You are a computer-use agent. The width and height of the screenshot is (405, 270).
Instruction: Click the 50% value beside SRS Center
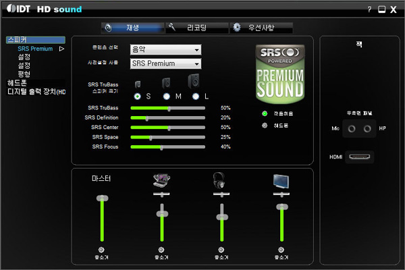pos(225,128)
